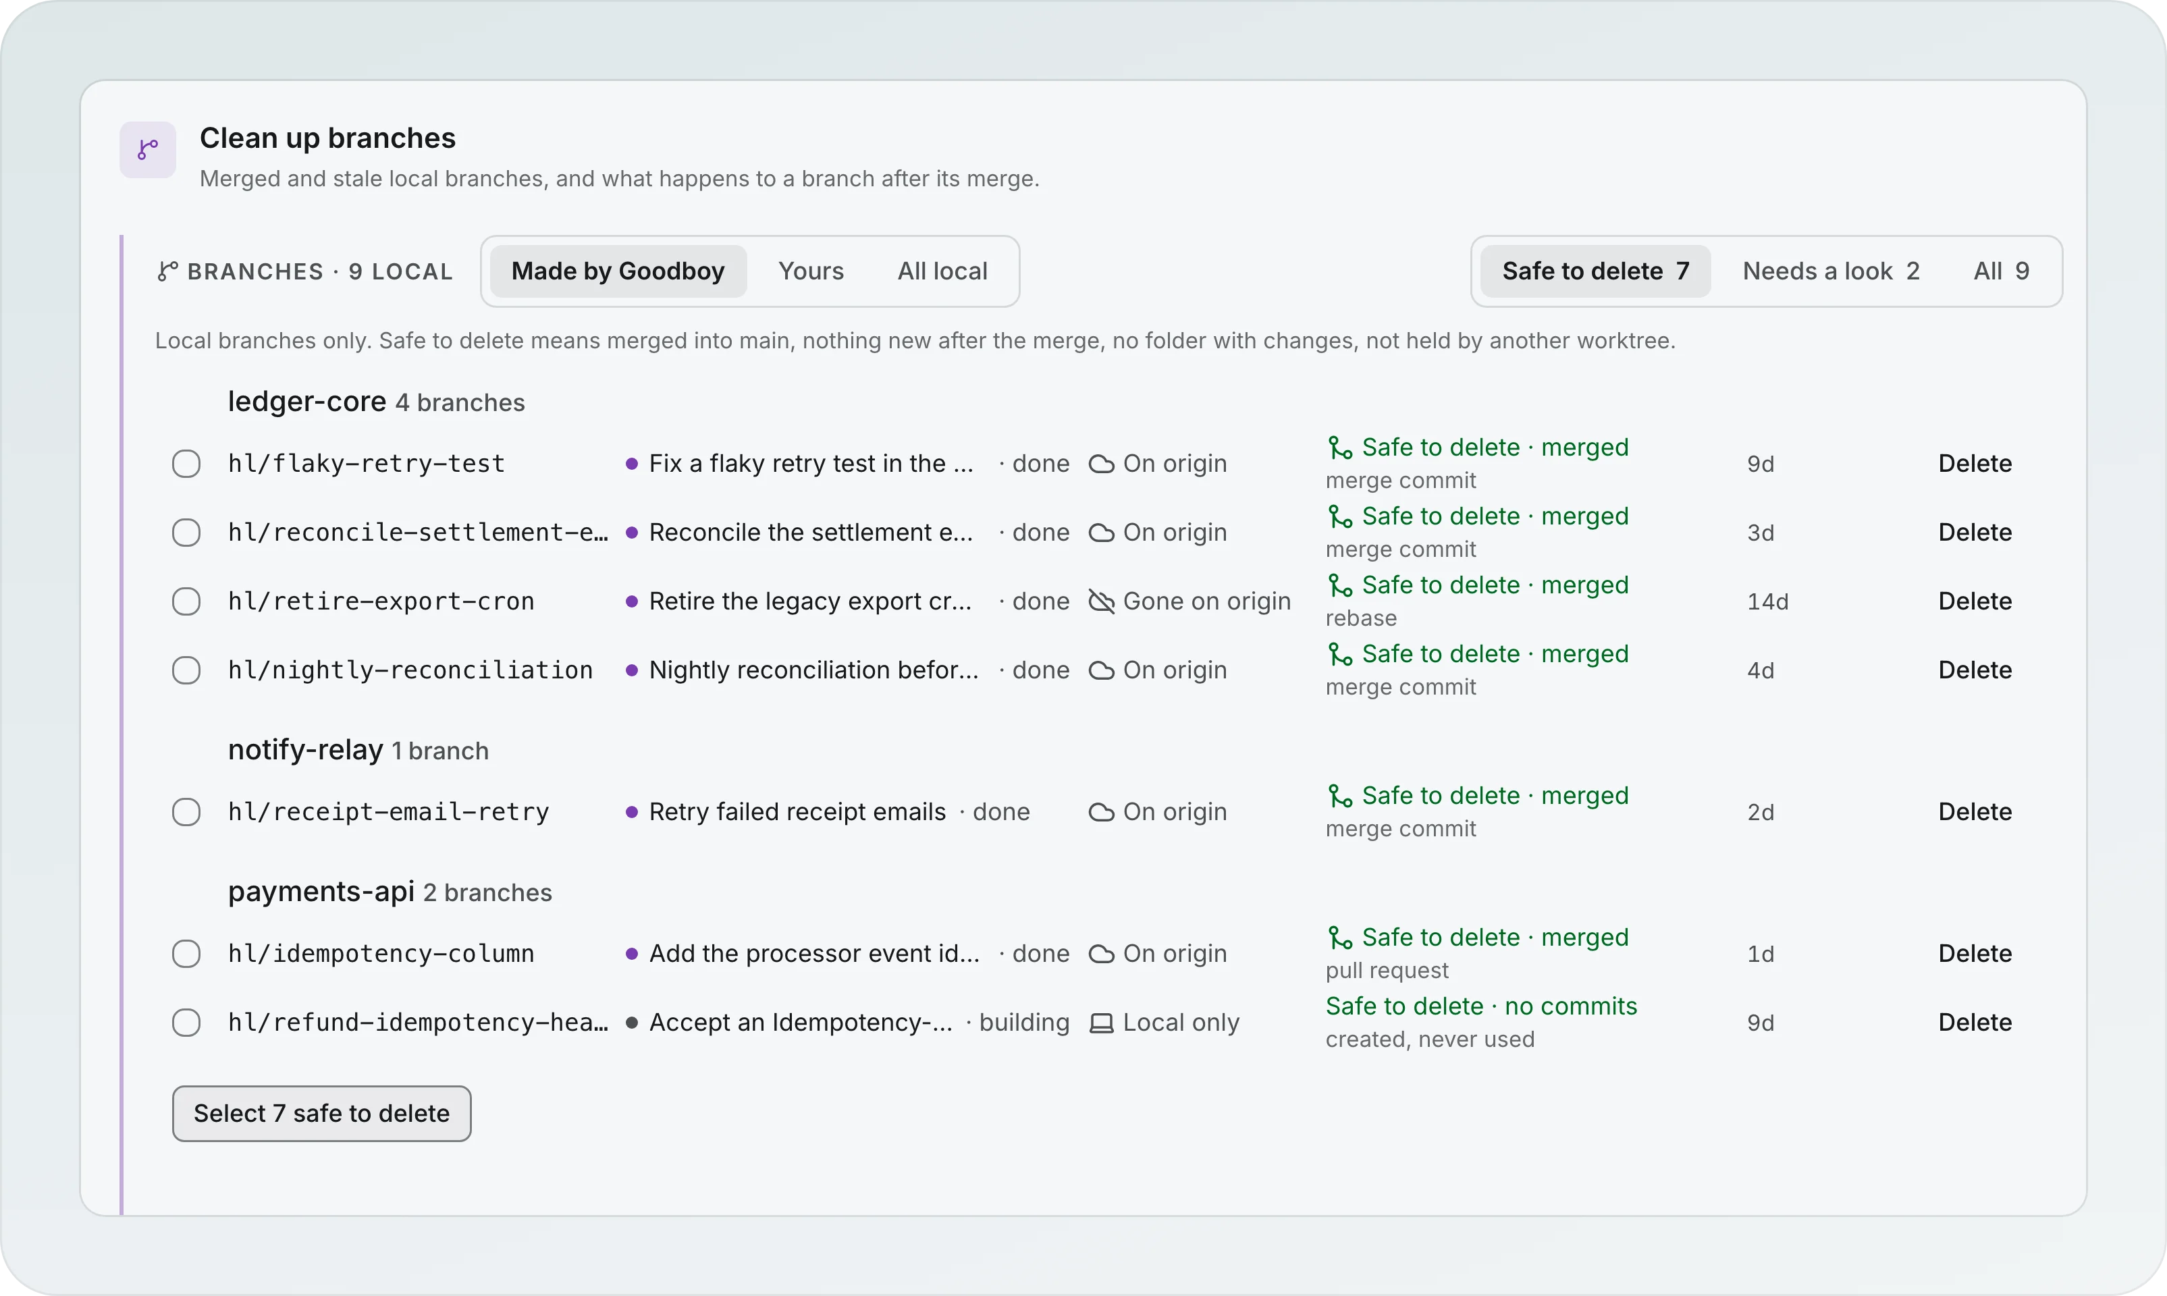Show the All local branches tab
This screenshot has width=2167, height=1296.
pos(942,271)
